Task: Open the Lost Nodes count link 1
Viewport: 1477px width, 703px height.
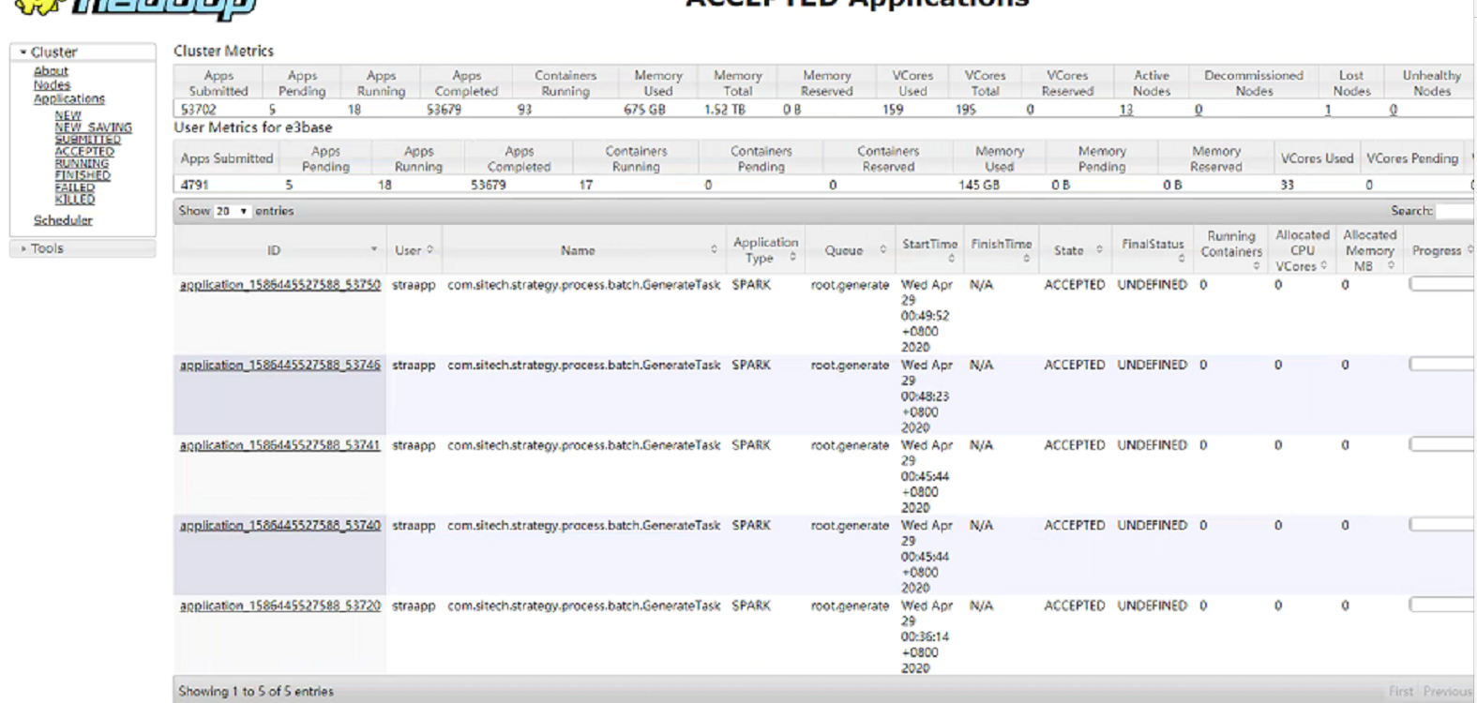Action: pos(1327,110)
